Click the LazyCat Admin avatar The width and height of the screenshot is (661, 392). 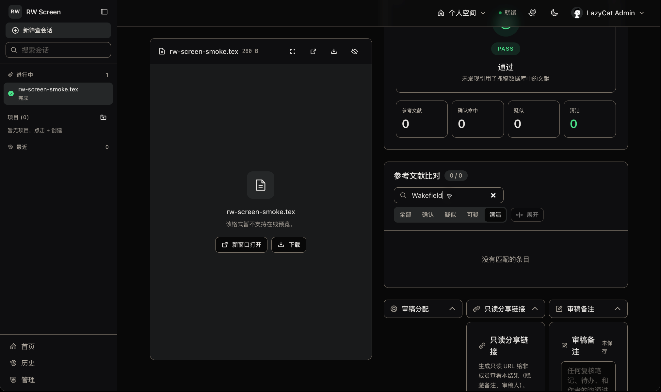tap(577, 13)
